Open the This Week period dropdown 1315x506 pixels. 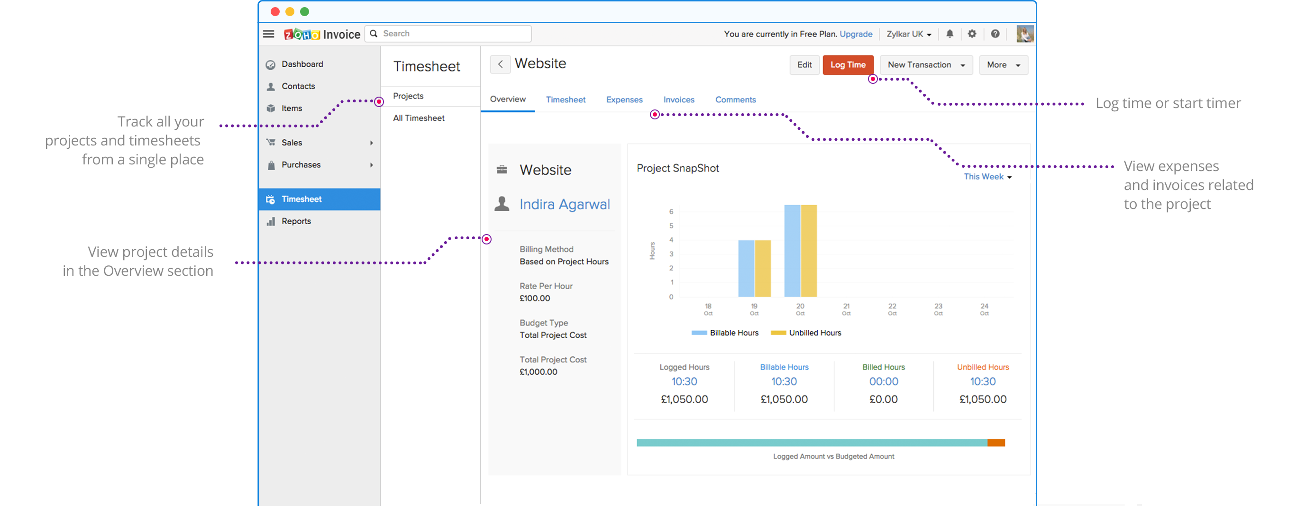[987, 177]
